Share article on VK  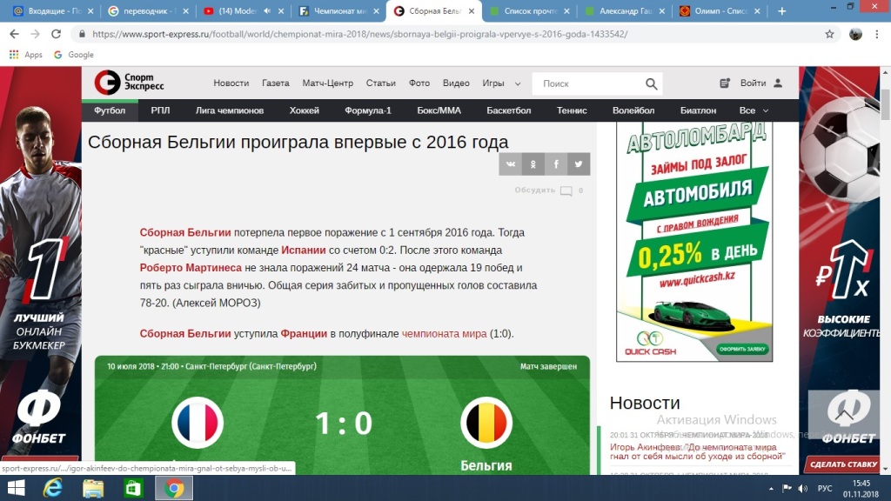510,164
